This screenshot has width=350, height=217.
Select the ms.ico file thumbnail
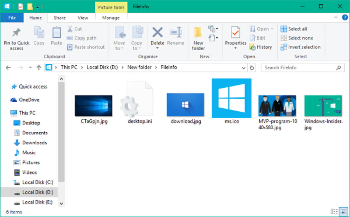pyautogui.click(x=231, y=98)
